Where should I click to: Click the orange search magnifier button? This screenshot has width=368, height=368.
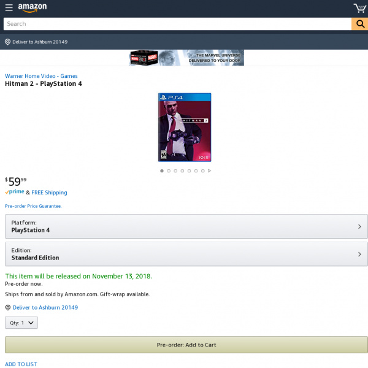click(360, 24)
